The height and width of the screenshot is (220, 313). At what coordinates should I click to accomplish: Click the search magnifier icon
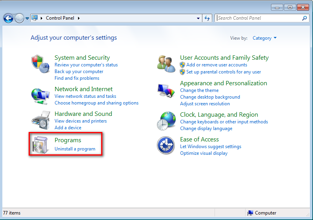[304, 18]
